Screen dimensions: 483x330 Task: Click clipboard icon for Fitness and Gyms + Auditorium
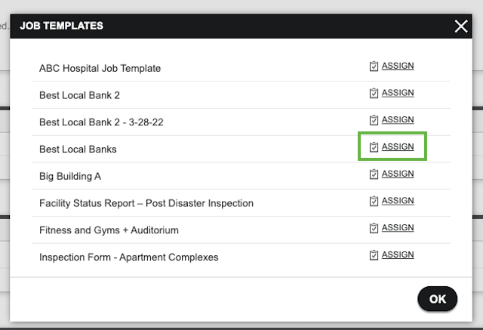[x=374, y=228]
